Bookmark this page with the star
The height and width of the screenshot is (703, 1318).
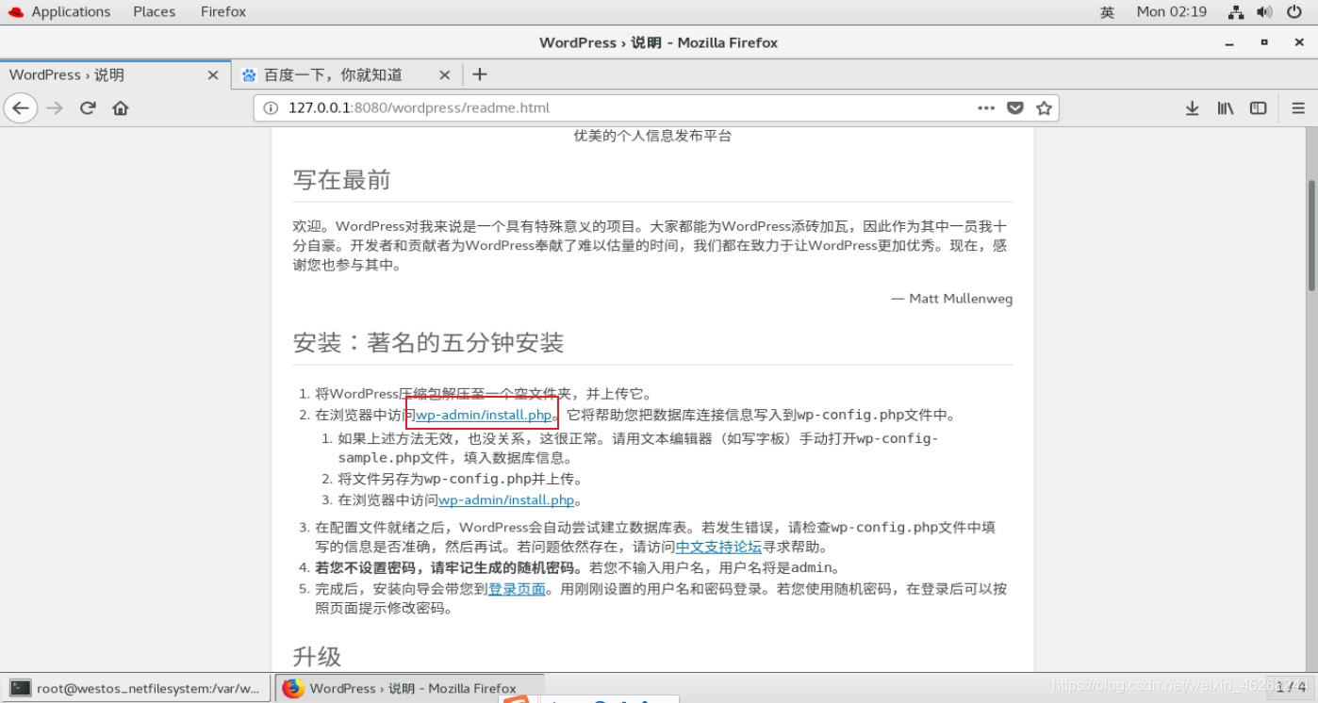tap(1044, 108)
